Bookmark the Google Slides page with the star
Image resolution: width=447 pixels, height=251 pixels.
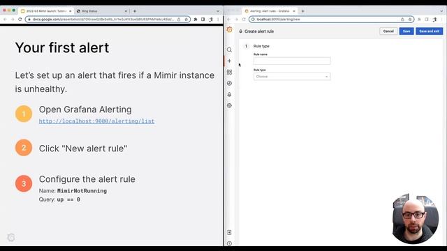tap(186, 20)
